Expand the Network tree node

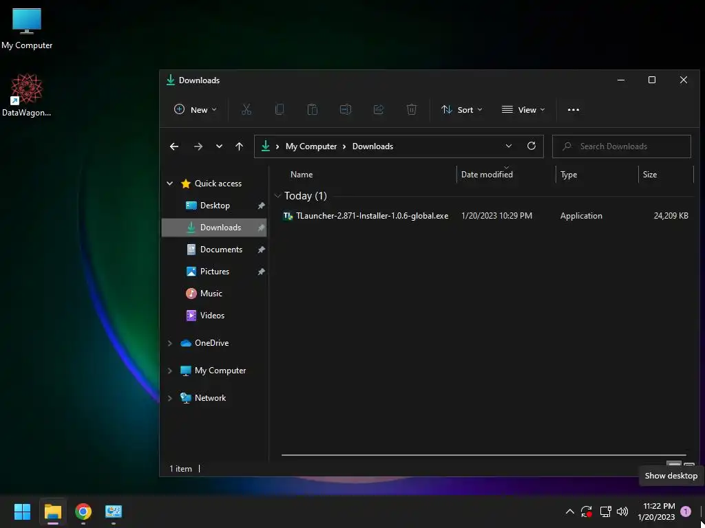coord(170,398)
